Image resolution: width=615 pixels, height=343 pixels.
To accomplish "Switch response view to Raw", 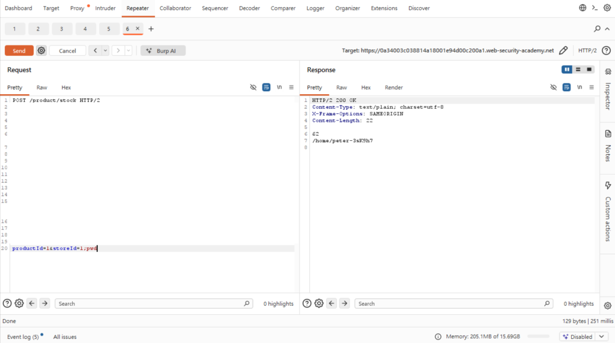I will point(341,88).
